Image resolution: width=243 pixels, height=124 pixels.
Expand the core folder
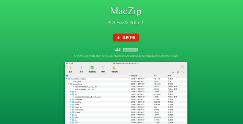tap(71, 105)
